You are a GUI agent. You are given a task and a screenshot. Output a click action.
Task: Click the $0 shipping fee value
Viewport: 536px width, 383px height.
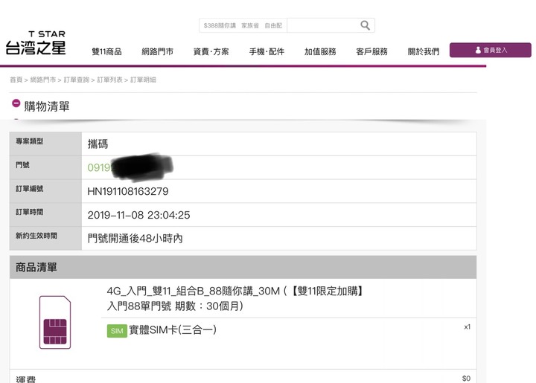click(x=466, y=379)
